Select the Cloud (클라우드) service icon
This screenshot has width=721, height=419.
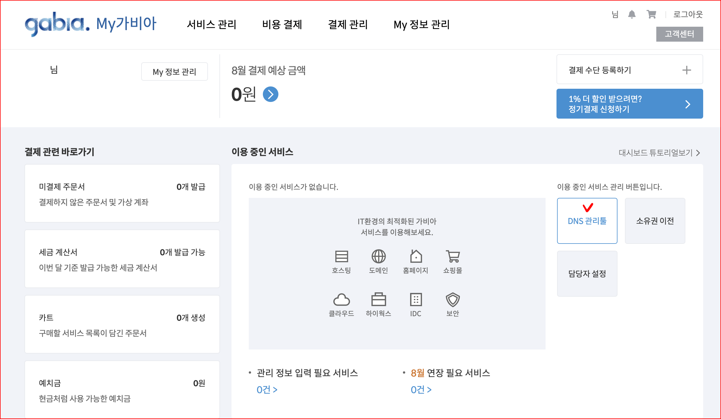coord(341,300)
